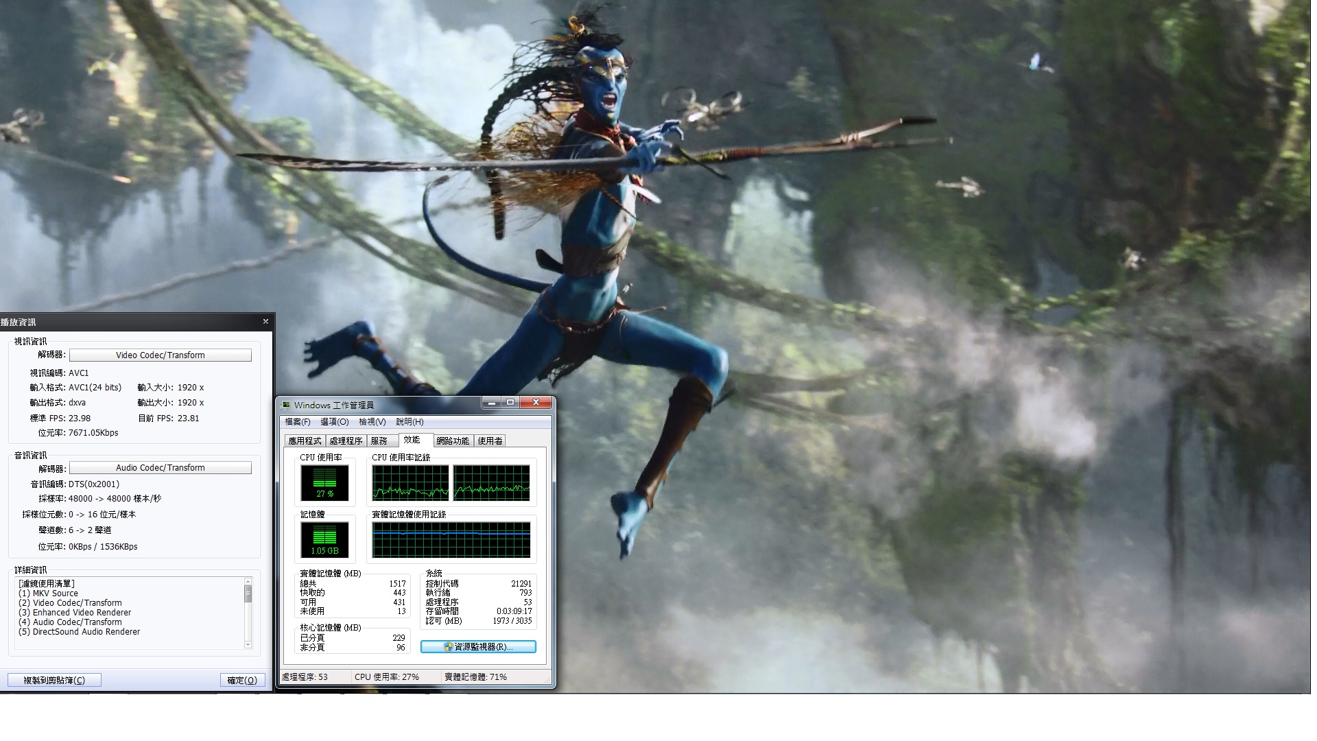
Task: Open the 檢視(V) menu
Action: (372, 422)
